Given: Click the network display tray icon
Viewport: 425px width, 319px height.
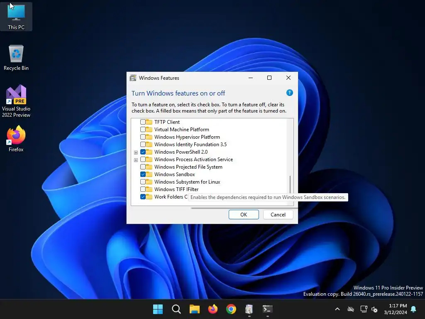Looking at the screenshot, I should tap(364, 309).
